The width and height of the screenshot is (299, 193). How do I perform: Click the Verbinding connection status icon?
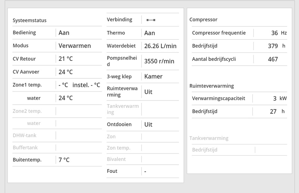(151, 20)
